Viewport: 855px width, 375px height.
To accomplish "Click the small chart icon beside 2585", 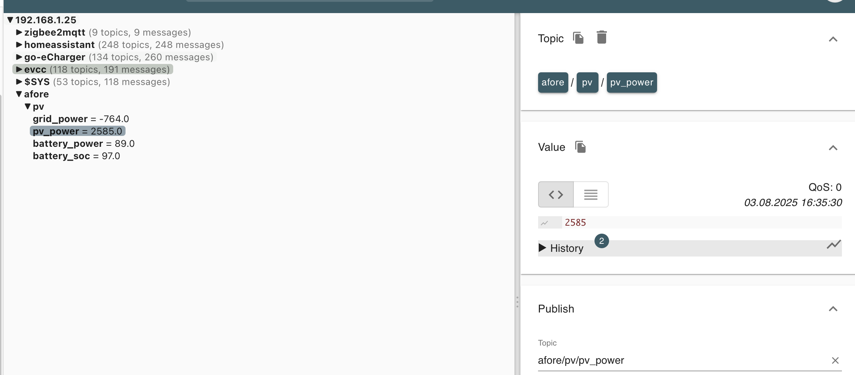I will click(545, 223).
